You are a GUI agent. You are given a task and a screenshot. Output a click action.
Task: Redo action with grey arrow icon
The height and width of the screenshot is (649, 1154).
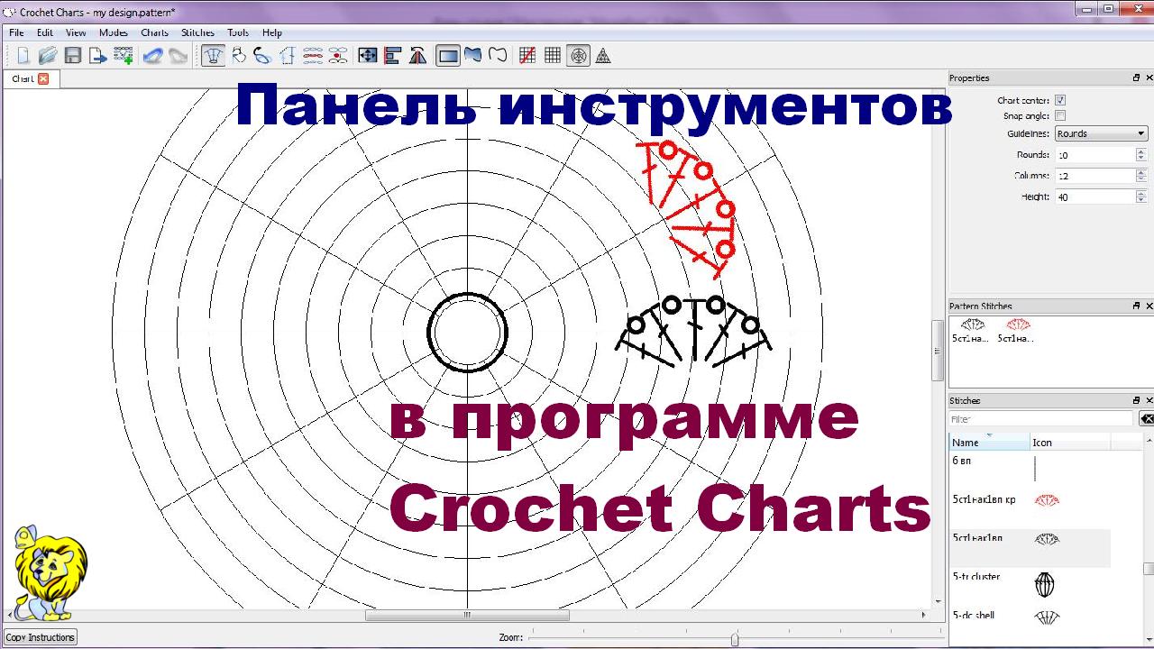pyautogui.click(x=179, y=56)
